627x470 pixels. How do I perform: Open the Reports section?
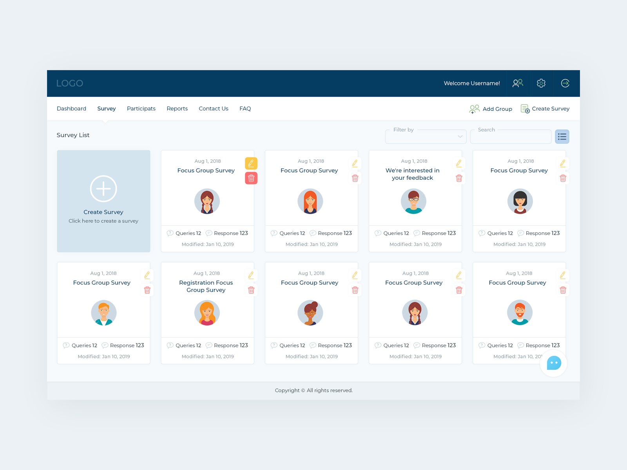(x=177, y=108)
